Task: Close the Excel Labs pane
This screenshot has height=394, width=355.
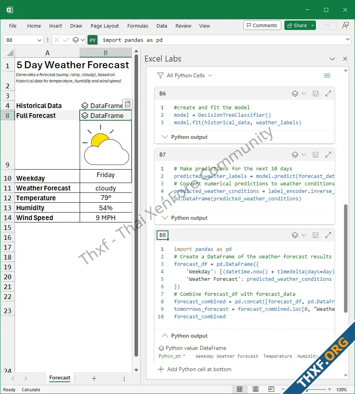Action: pos(345,59)
